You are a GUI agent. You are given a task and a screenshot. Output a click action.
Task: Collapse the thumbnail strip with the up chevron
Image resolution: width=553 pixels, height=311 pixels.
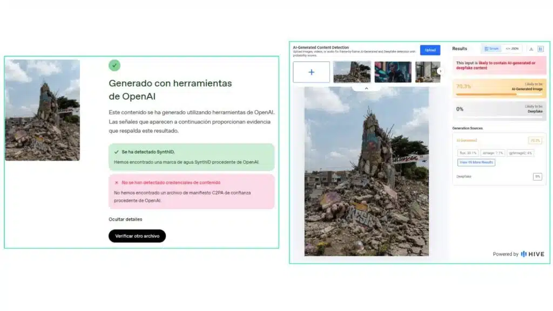367,88
